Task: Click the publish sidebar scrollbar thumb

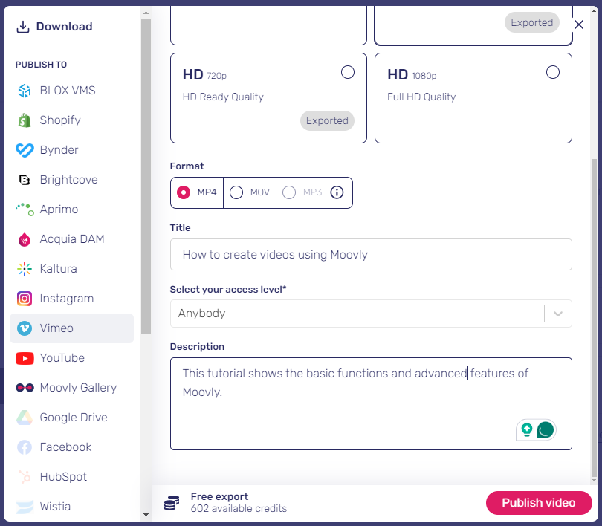Action: pos(146,177)
